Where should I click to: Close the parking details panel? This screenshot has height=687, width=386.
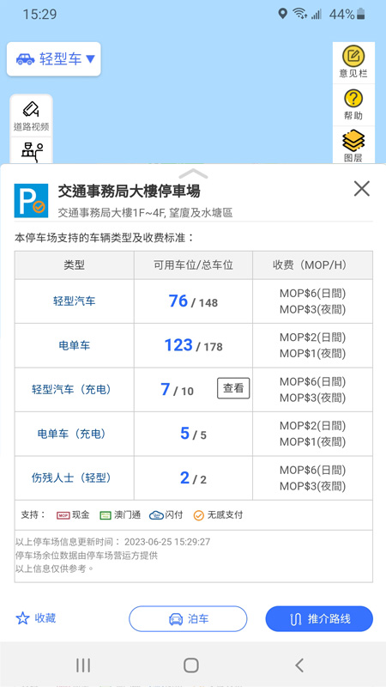pos(362,189)
